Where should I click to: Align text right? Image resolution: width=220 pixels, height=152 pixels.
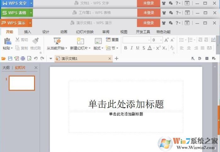pyautogui.click(x=196, y=48)
